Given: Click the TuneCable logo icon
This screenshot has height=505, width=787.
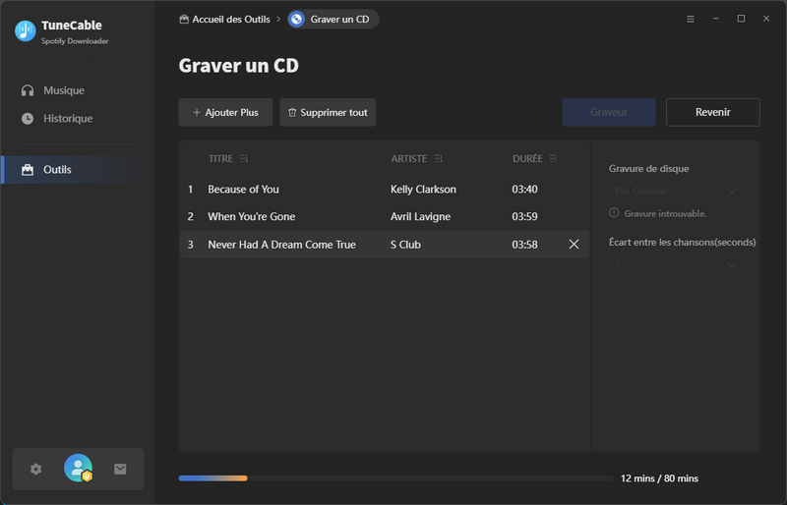Looking at the screenshot, I should (26, 30).
